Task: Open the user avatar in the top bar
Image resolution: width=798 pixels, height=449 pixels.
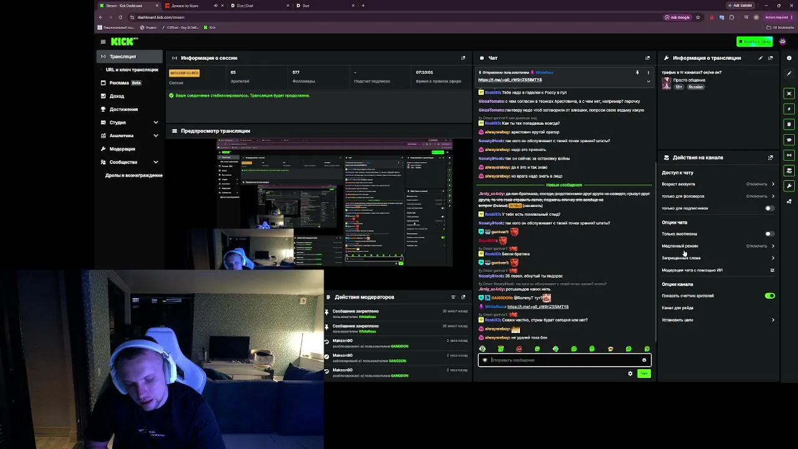Action: point(782,42)
